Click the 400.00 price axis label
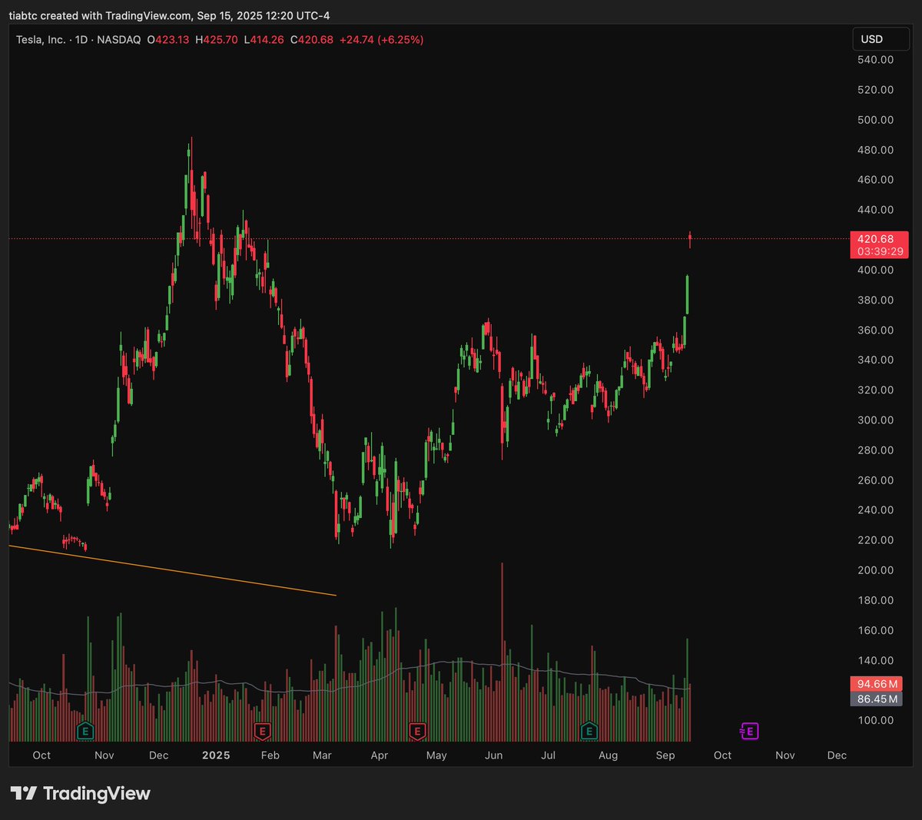The width and height of the screenshot is (922, 820). coord(876,270)
